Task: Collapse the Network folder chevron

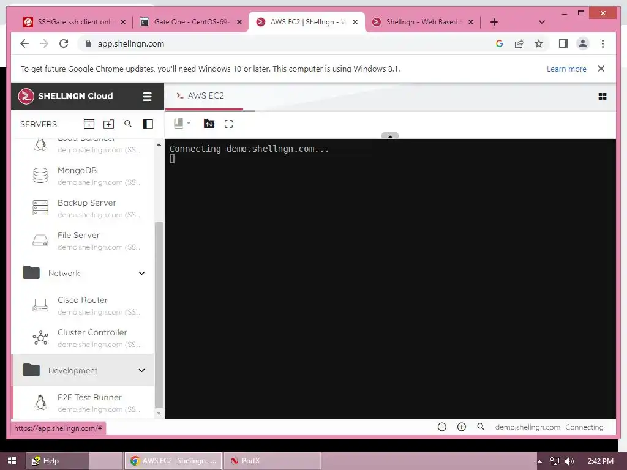Action: [141, 273]
